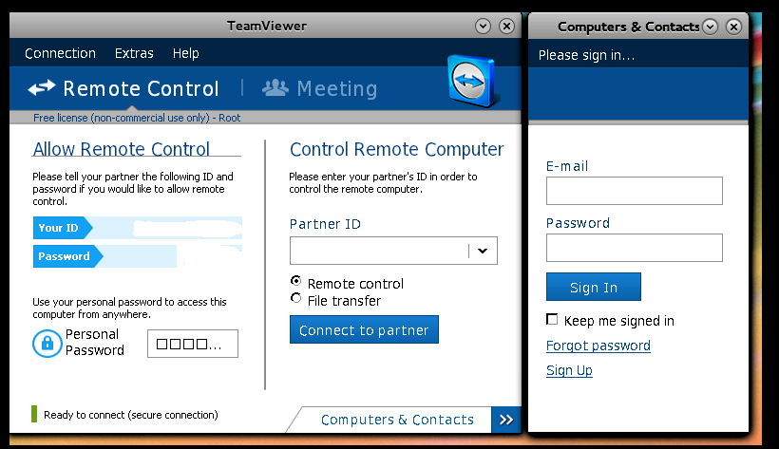The width and height of the screenshot is (779, 449).
Task: Switch to the Meeting tab
Action: click(320, 88)
